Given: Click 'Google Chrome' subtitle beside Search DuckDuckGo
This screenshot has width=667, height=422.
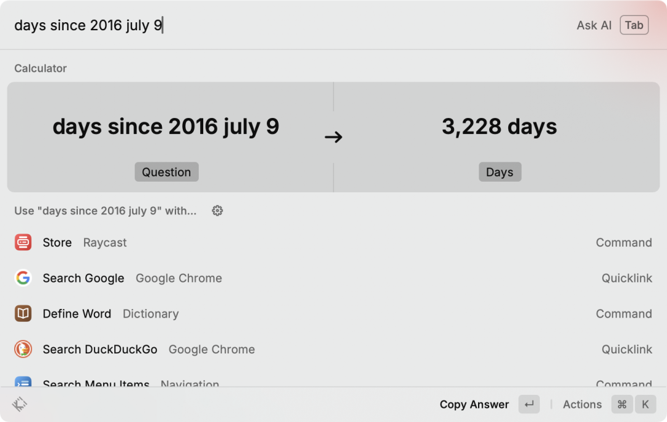Looking at the screenshot, I should point(212,349).
